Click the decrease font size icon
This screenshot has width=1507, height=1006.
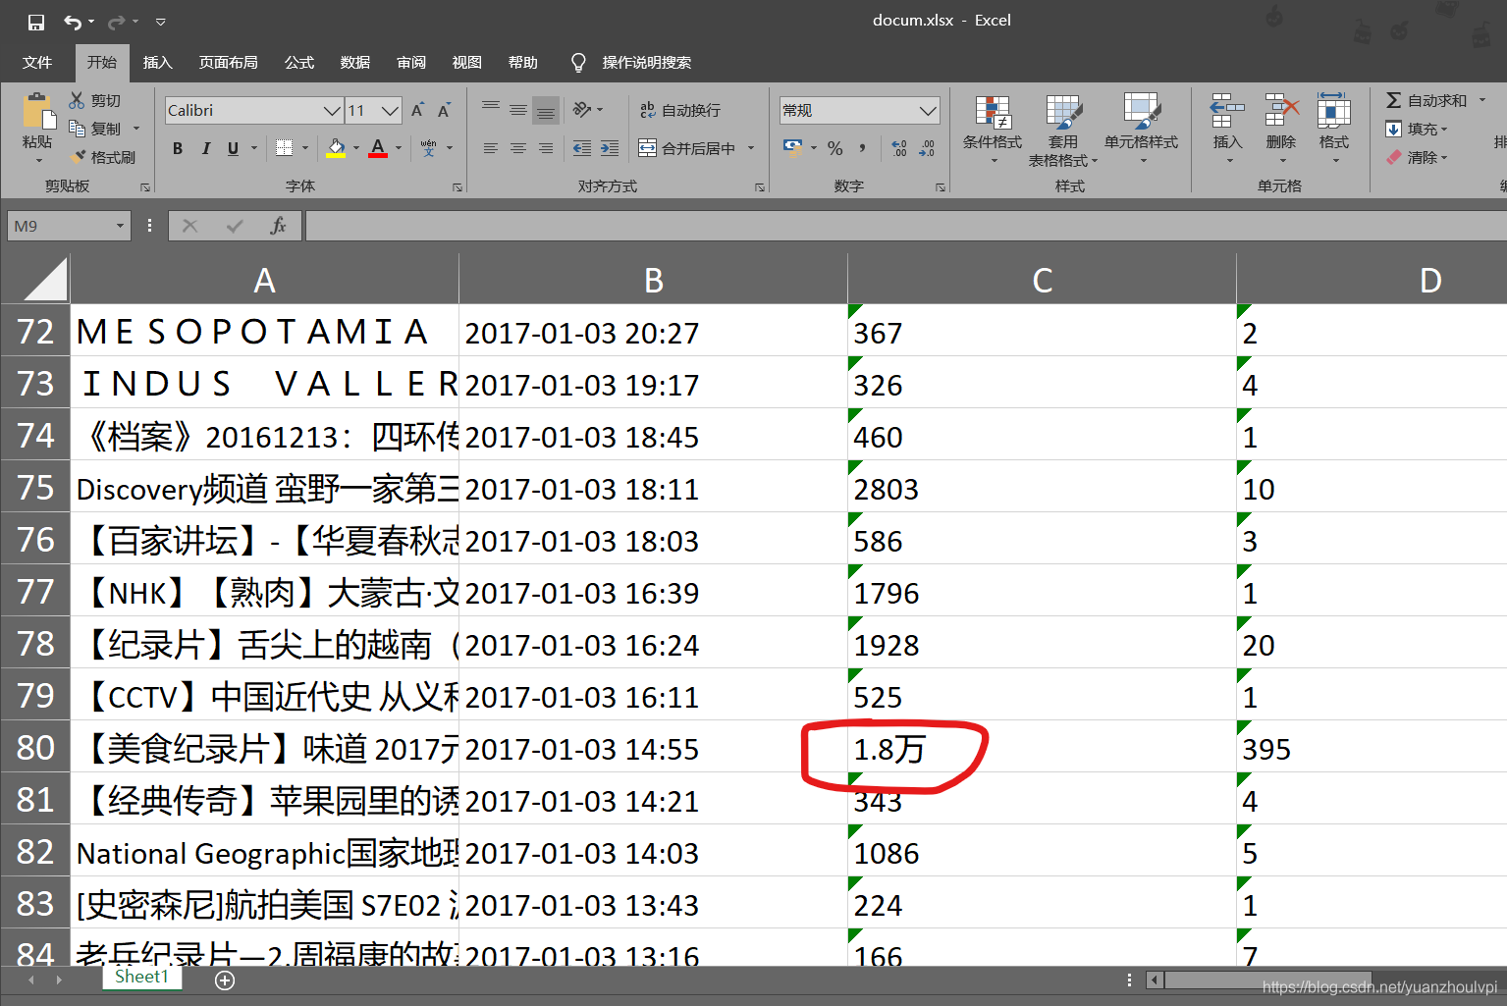click(x=444, y=110)
